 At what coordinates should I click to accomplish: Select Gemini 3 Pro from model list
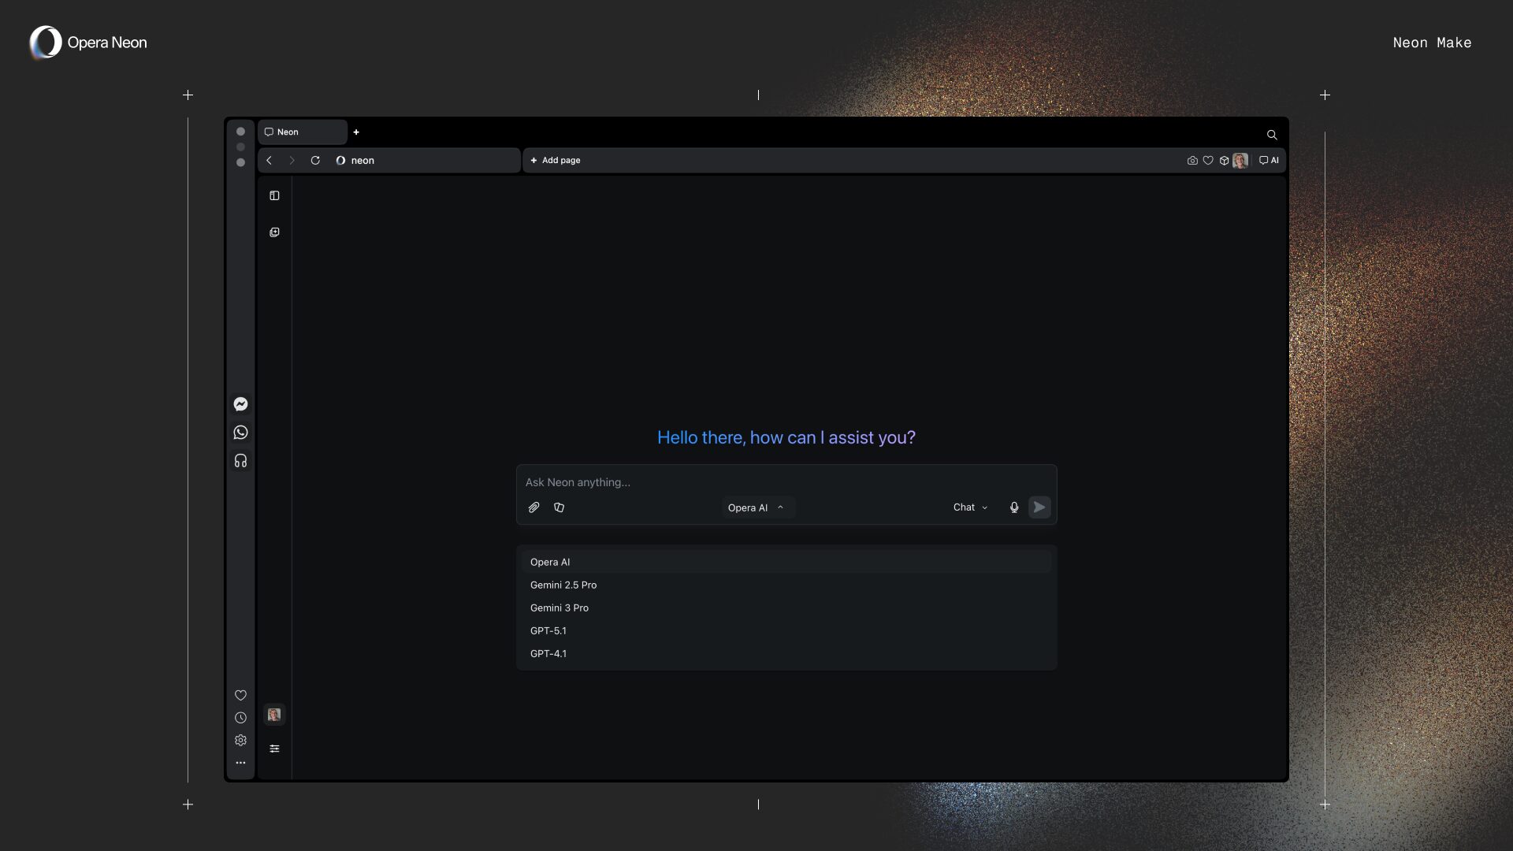click(559, 608)
